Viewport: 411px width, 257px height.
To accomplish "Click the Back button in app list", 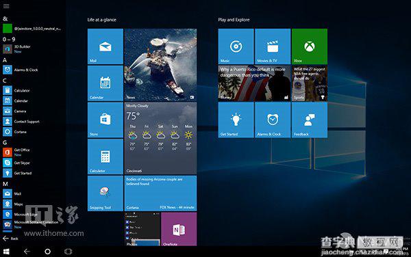I will [x=10, y=239].
